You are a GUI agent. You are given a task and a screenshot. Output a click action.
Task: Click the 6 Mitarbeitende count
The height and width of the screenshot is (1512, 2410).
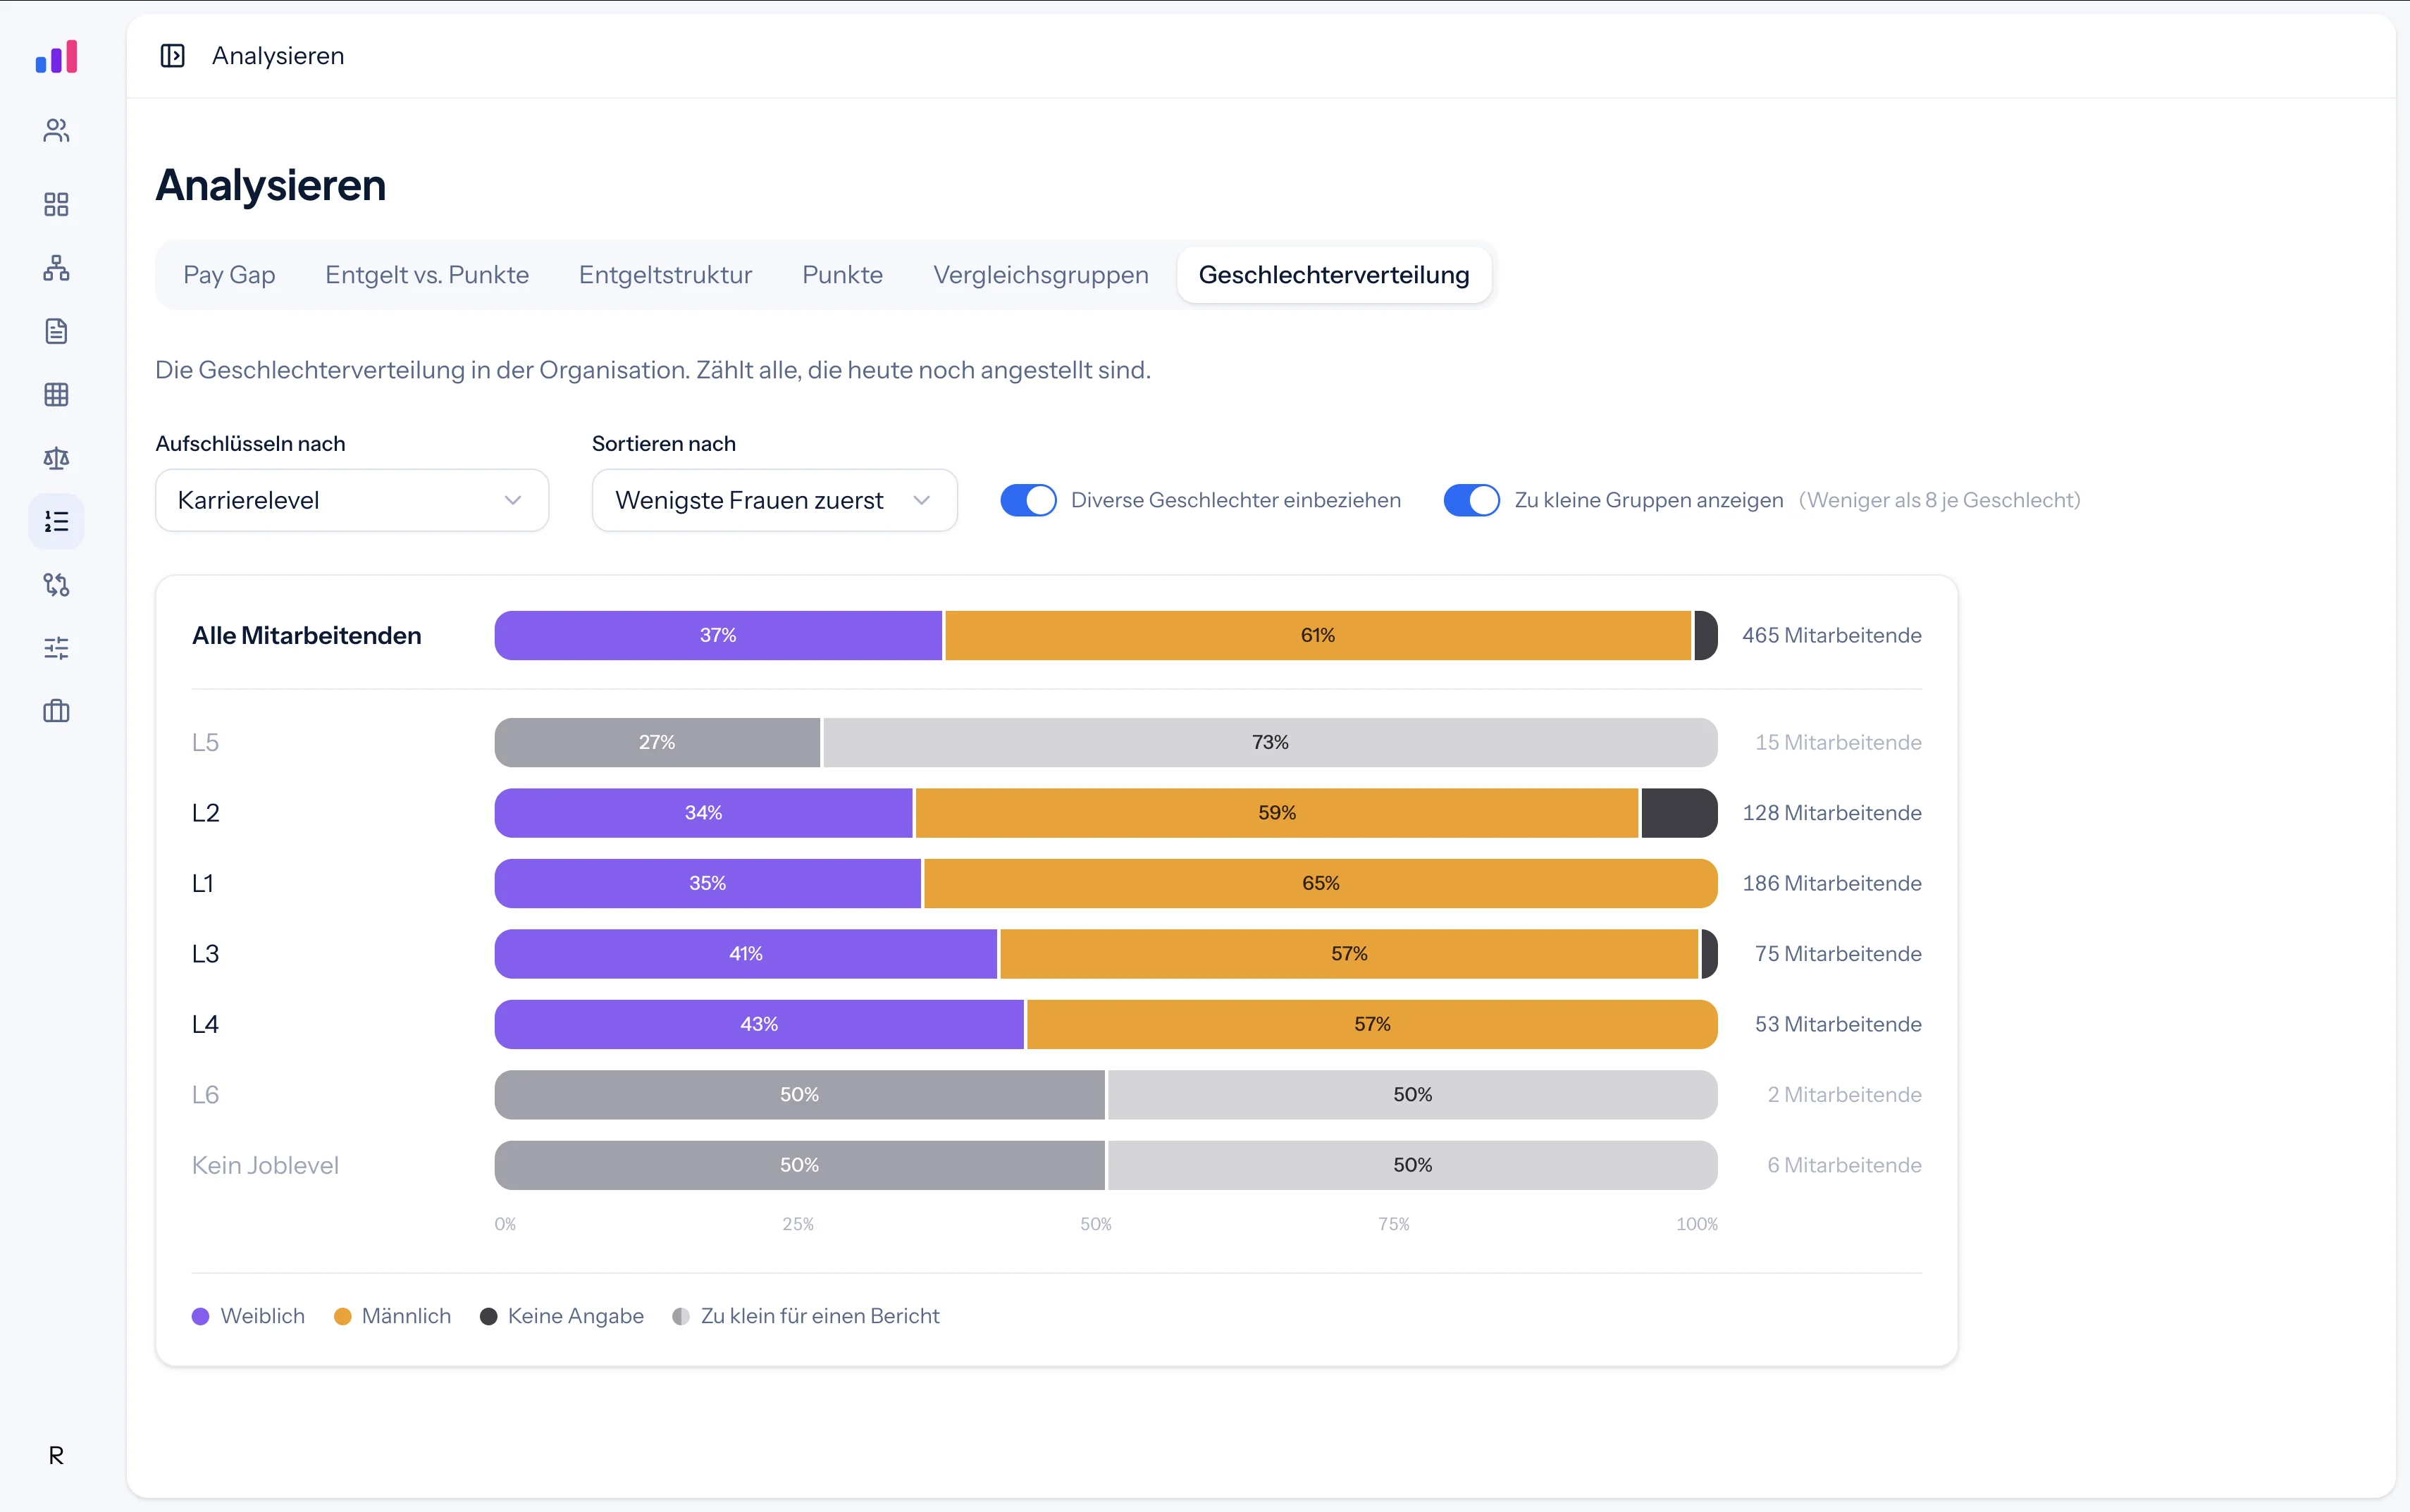(1844, 1165)
